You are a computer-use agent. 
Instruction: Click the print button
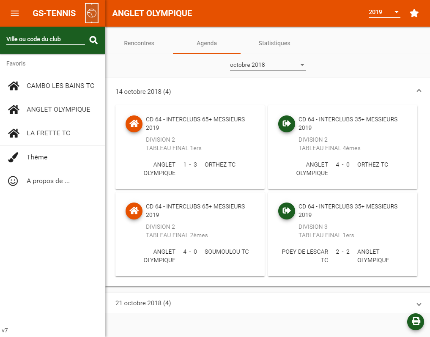[416, 322]
